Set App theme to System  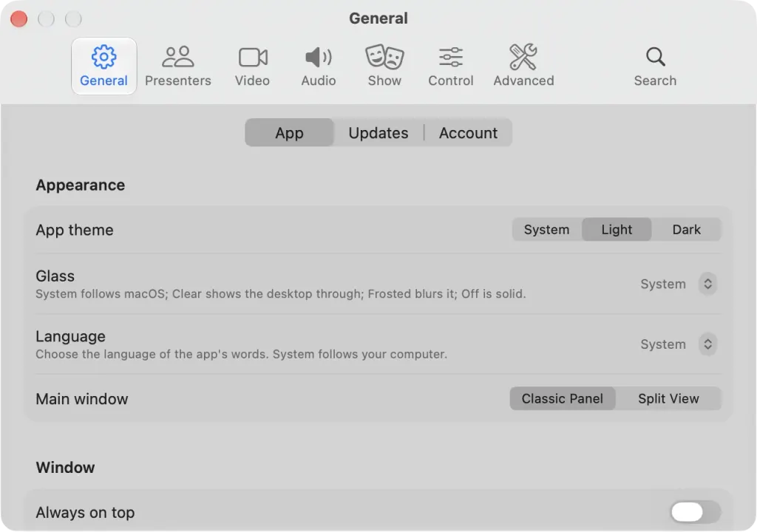coord(546,229)
